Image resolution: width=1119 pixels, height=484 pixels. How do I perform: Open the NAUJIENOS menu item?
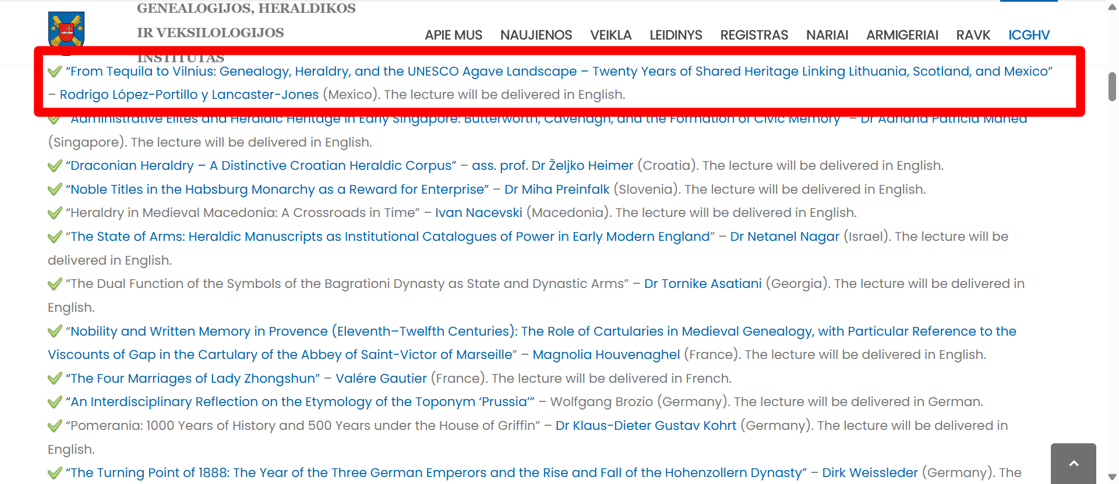(536, 35)
